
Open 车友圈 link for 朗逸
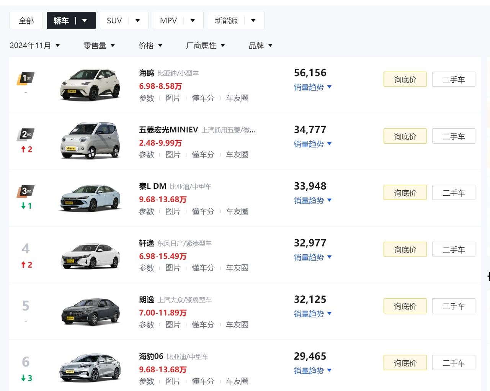237,325
